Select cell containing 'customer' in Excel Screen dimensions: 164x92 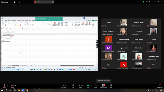[x=4, y=38]
